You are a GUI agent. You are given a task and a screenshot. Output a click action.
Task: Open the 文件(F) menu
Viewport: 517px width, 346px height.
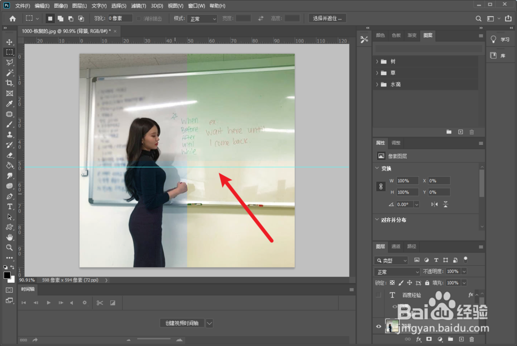(x=22, y=6)
